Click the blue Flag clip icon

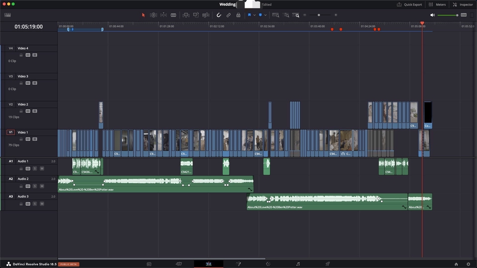click(249, 15)
